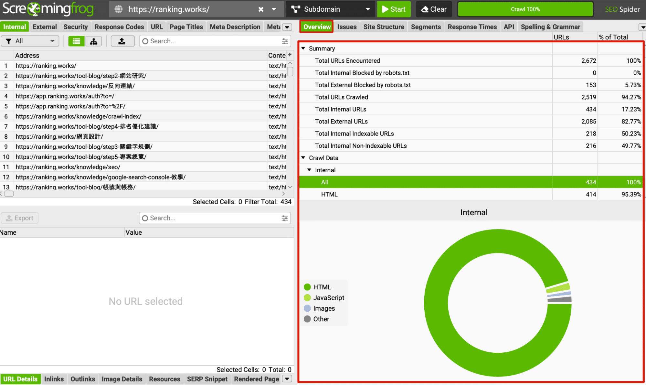The height and width of the screenshot is (385, 646).
Task: Open filter options in lower search bar
Action: (285, 218)
